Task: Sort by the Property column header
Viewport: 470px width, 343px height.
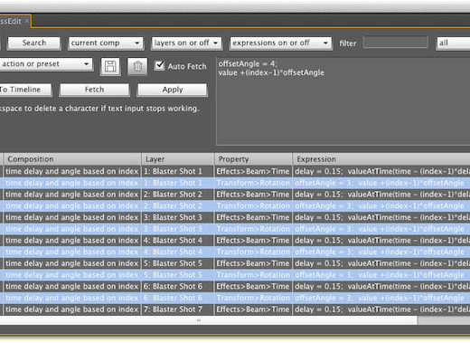Action: (x=253, y=159)
